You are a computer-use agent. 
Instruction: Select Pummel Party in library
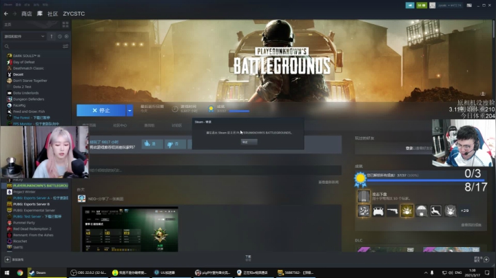pyautogui.click(x=24, y=223)
